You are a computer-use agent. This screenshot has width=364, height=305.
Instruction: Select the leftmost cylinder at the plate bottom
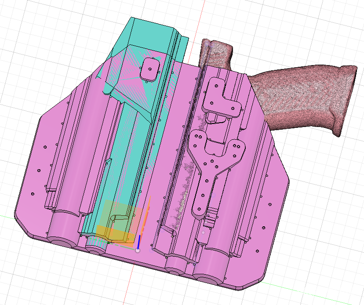click(62, 231)
